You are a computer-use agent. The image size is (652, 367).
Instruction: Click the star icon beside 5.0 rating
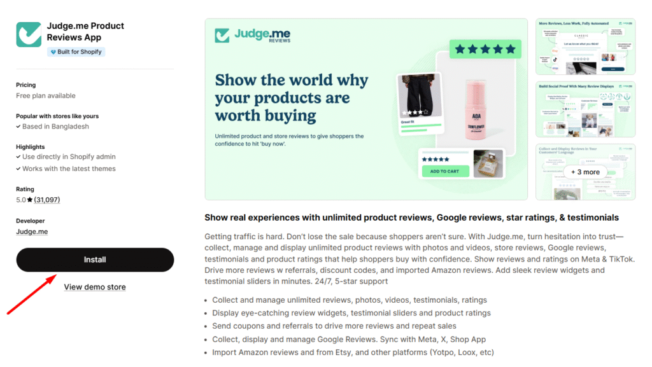(30, 200)
